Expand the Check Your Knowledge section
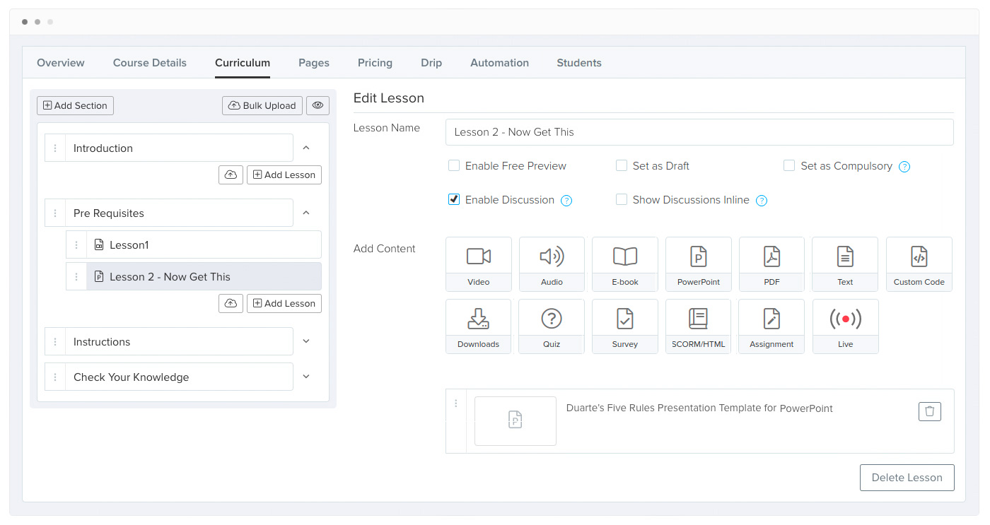The height and width of the screenshot is (525, 990). [306, 377]
